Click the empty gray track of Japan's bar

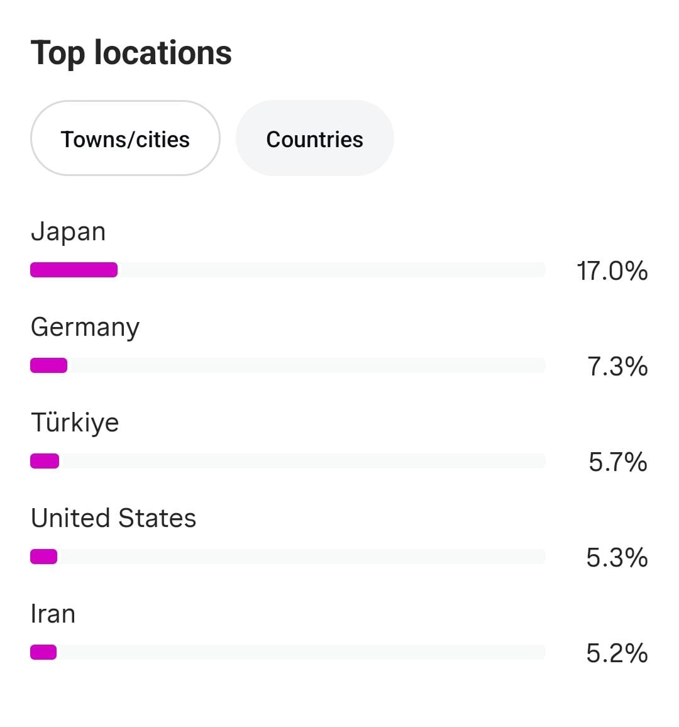coord(330,270)
